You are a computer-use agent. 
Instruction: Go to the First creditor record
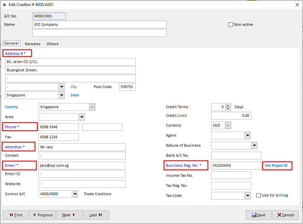pos(16,215)
